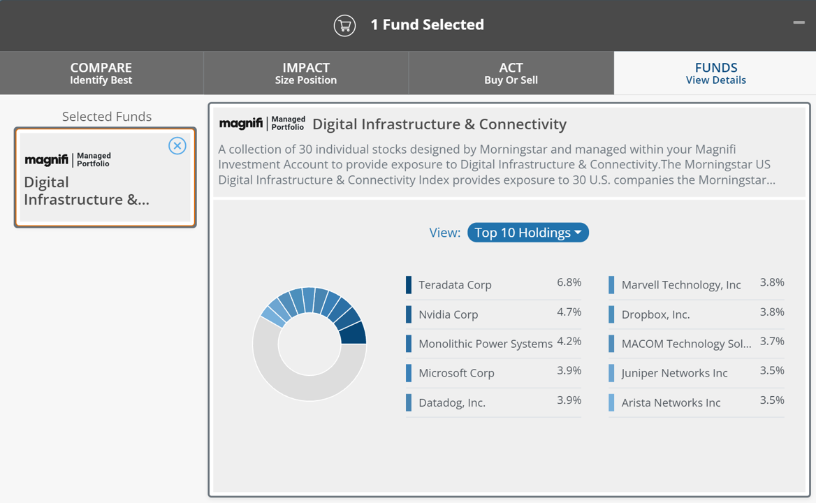Switch to the COMPARE Identify Best tab
The height and width of the screenshot is (503, 816).
(101, 73)
